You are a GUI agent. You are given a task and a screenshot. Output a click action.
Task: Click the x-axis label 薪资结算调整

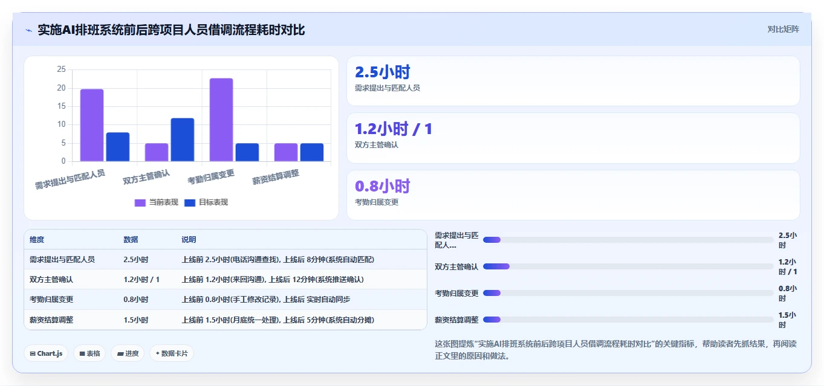coord(276,177)
